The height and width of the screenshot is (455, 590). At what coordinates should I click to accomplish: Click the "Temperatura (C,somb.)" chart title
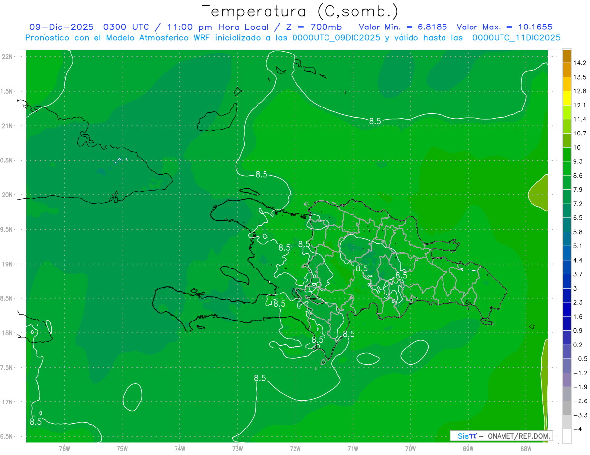point(300,11)
